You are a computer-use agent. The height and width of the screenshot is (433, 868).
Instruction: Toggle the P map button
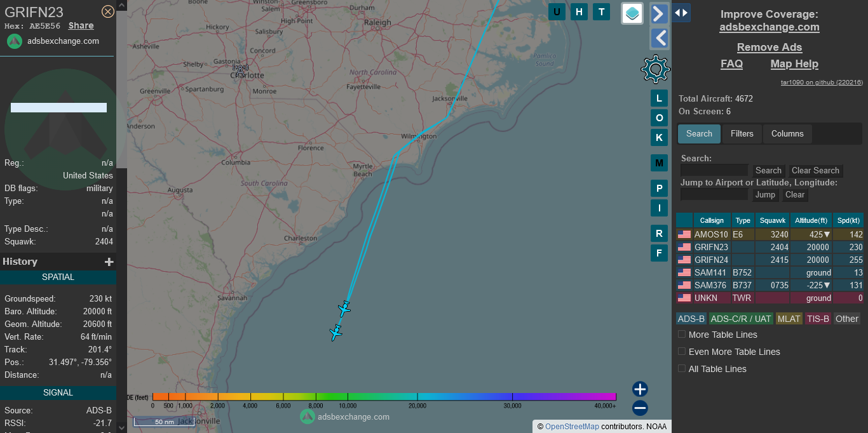[x=659, y=189]
